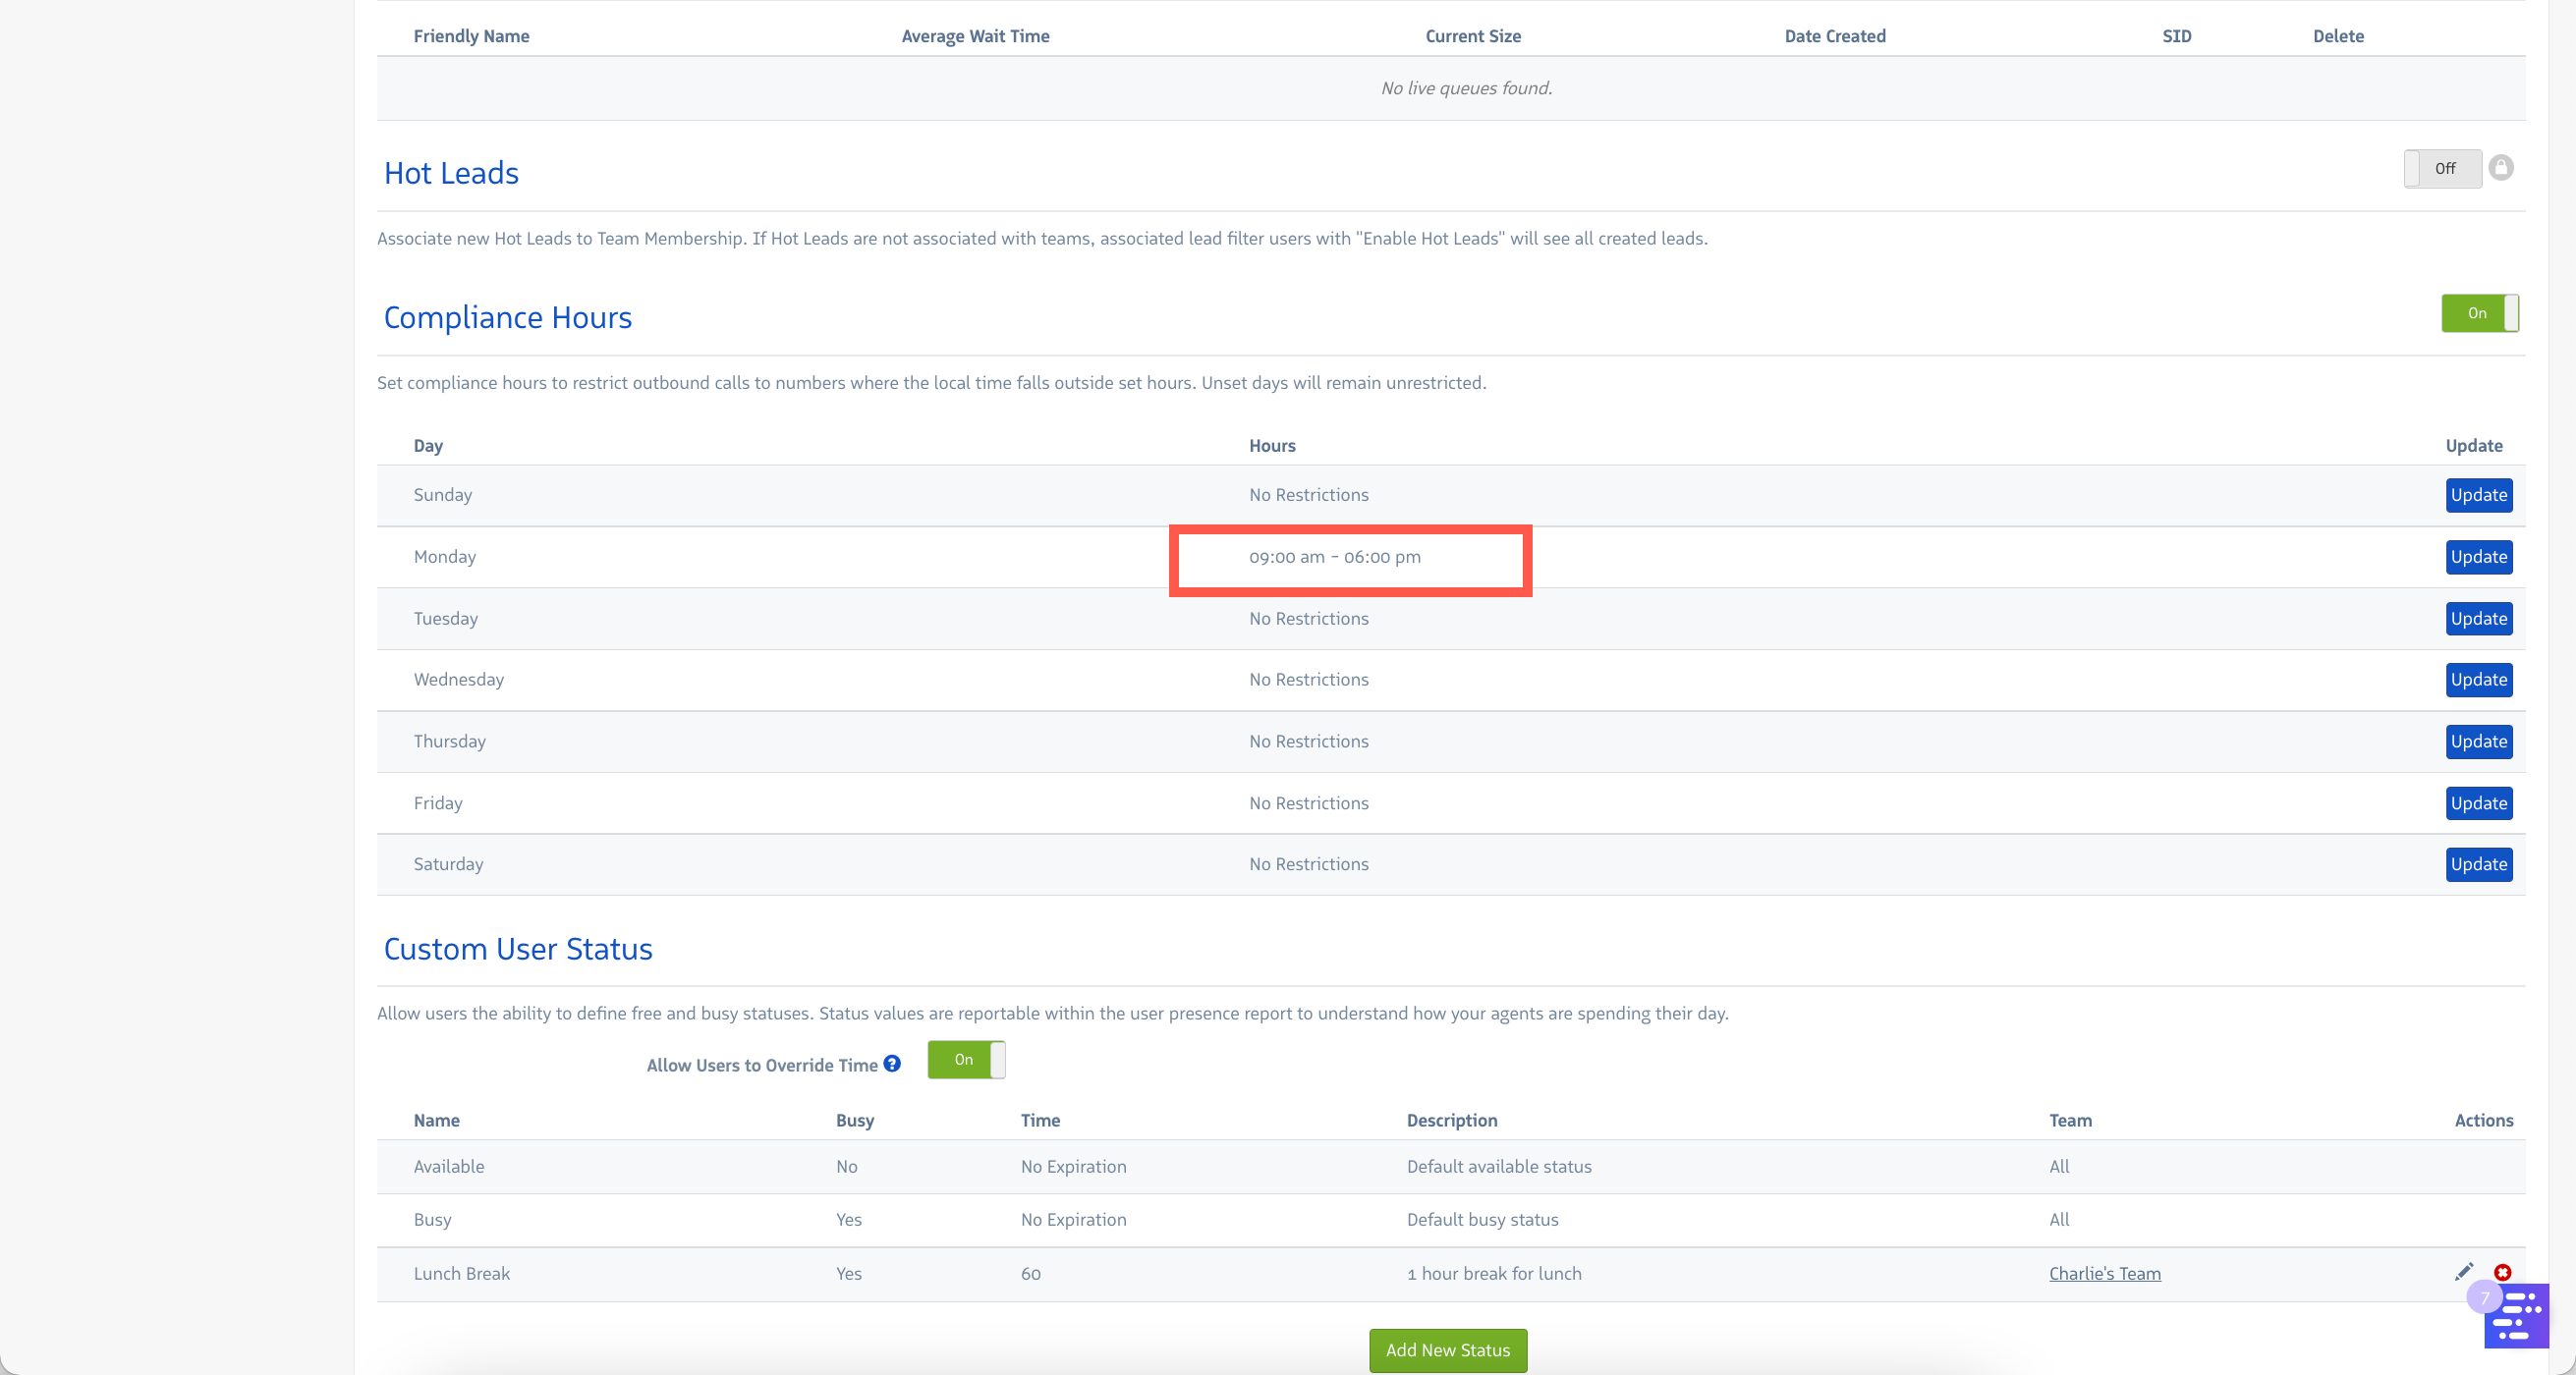Toggle the Hot Leads switch on

click(x=2442, y=168)
